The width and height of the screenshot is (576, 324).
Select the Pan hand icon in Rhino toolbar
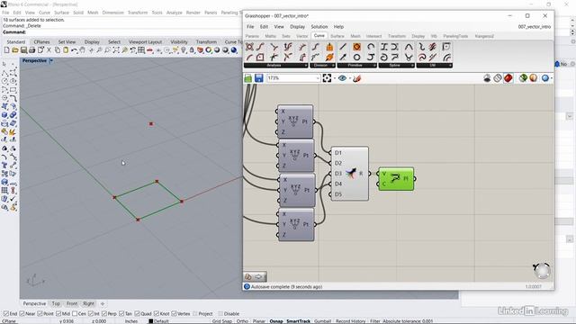coord(83,50)
